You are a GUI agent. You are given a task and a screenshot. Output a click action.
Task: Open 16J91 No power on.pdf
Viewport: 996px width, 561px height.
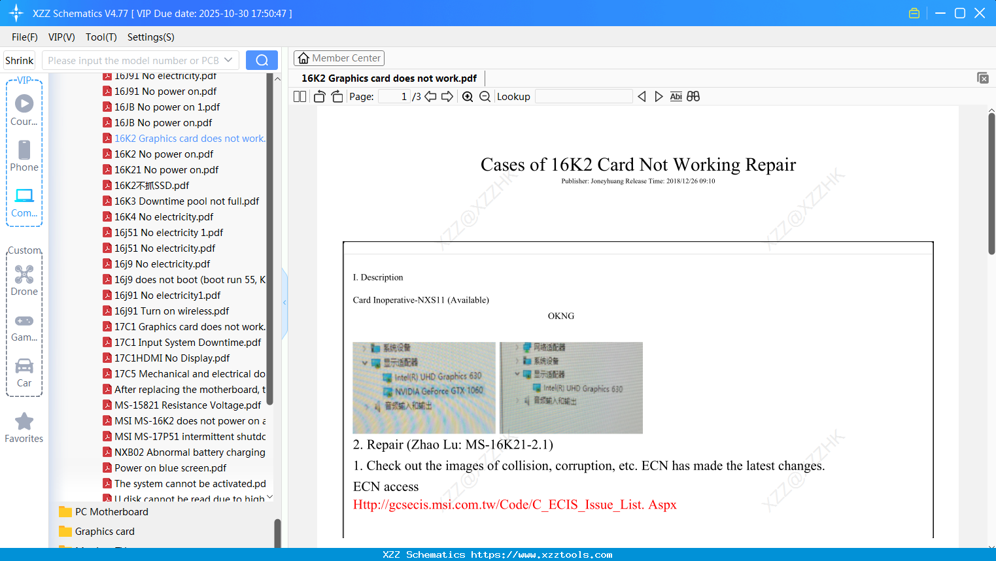click(160, 92)
